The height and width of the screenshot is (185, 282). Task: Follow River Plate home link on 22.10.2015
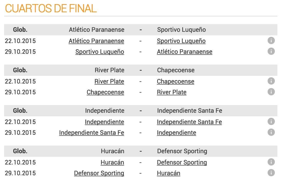(x=109, y=81)
